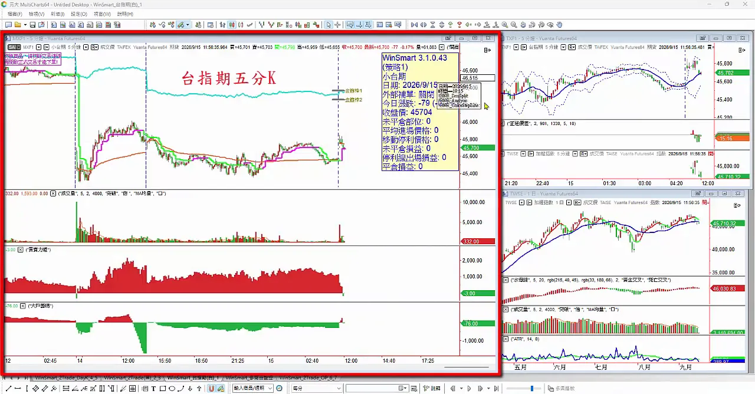Click the zoom out magnifier icon
This screenshot has height=394, width=755.
pyautogui.click(x=514, y=25)
